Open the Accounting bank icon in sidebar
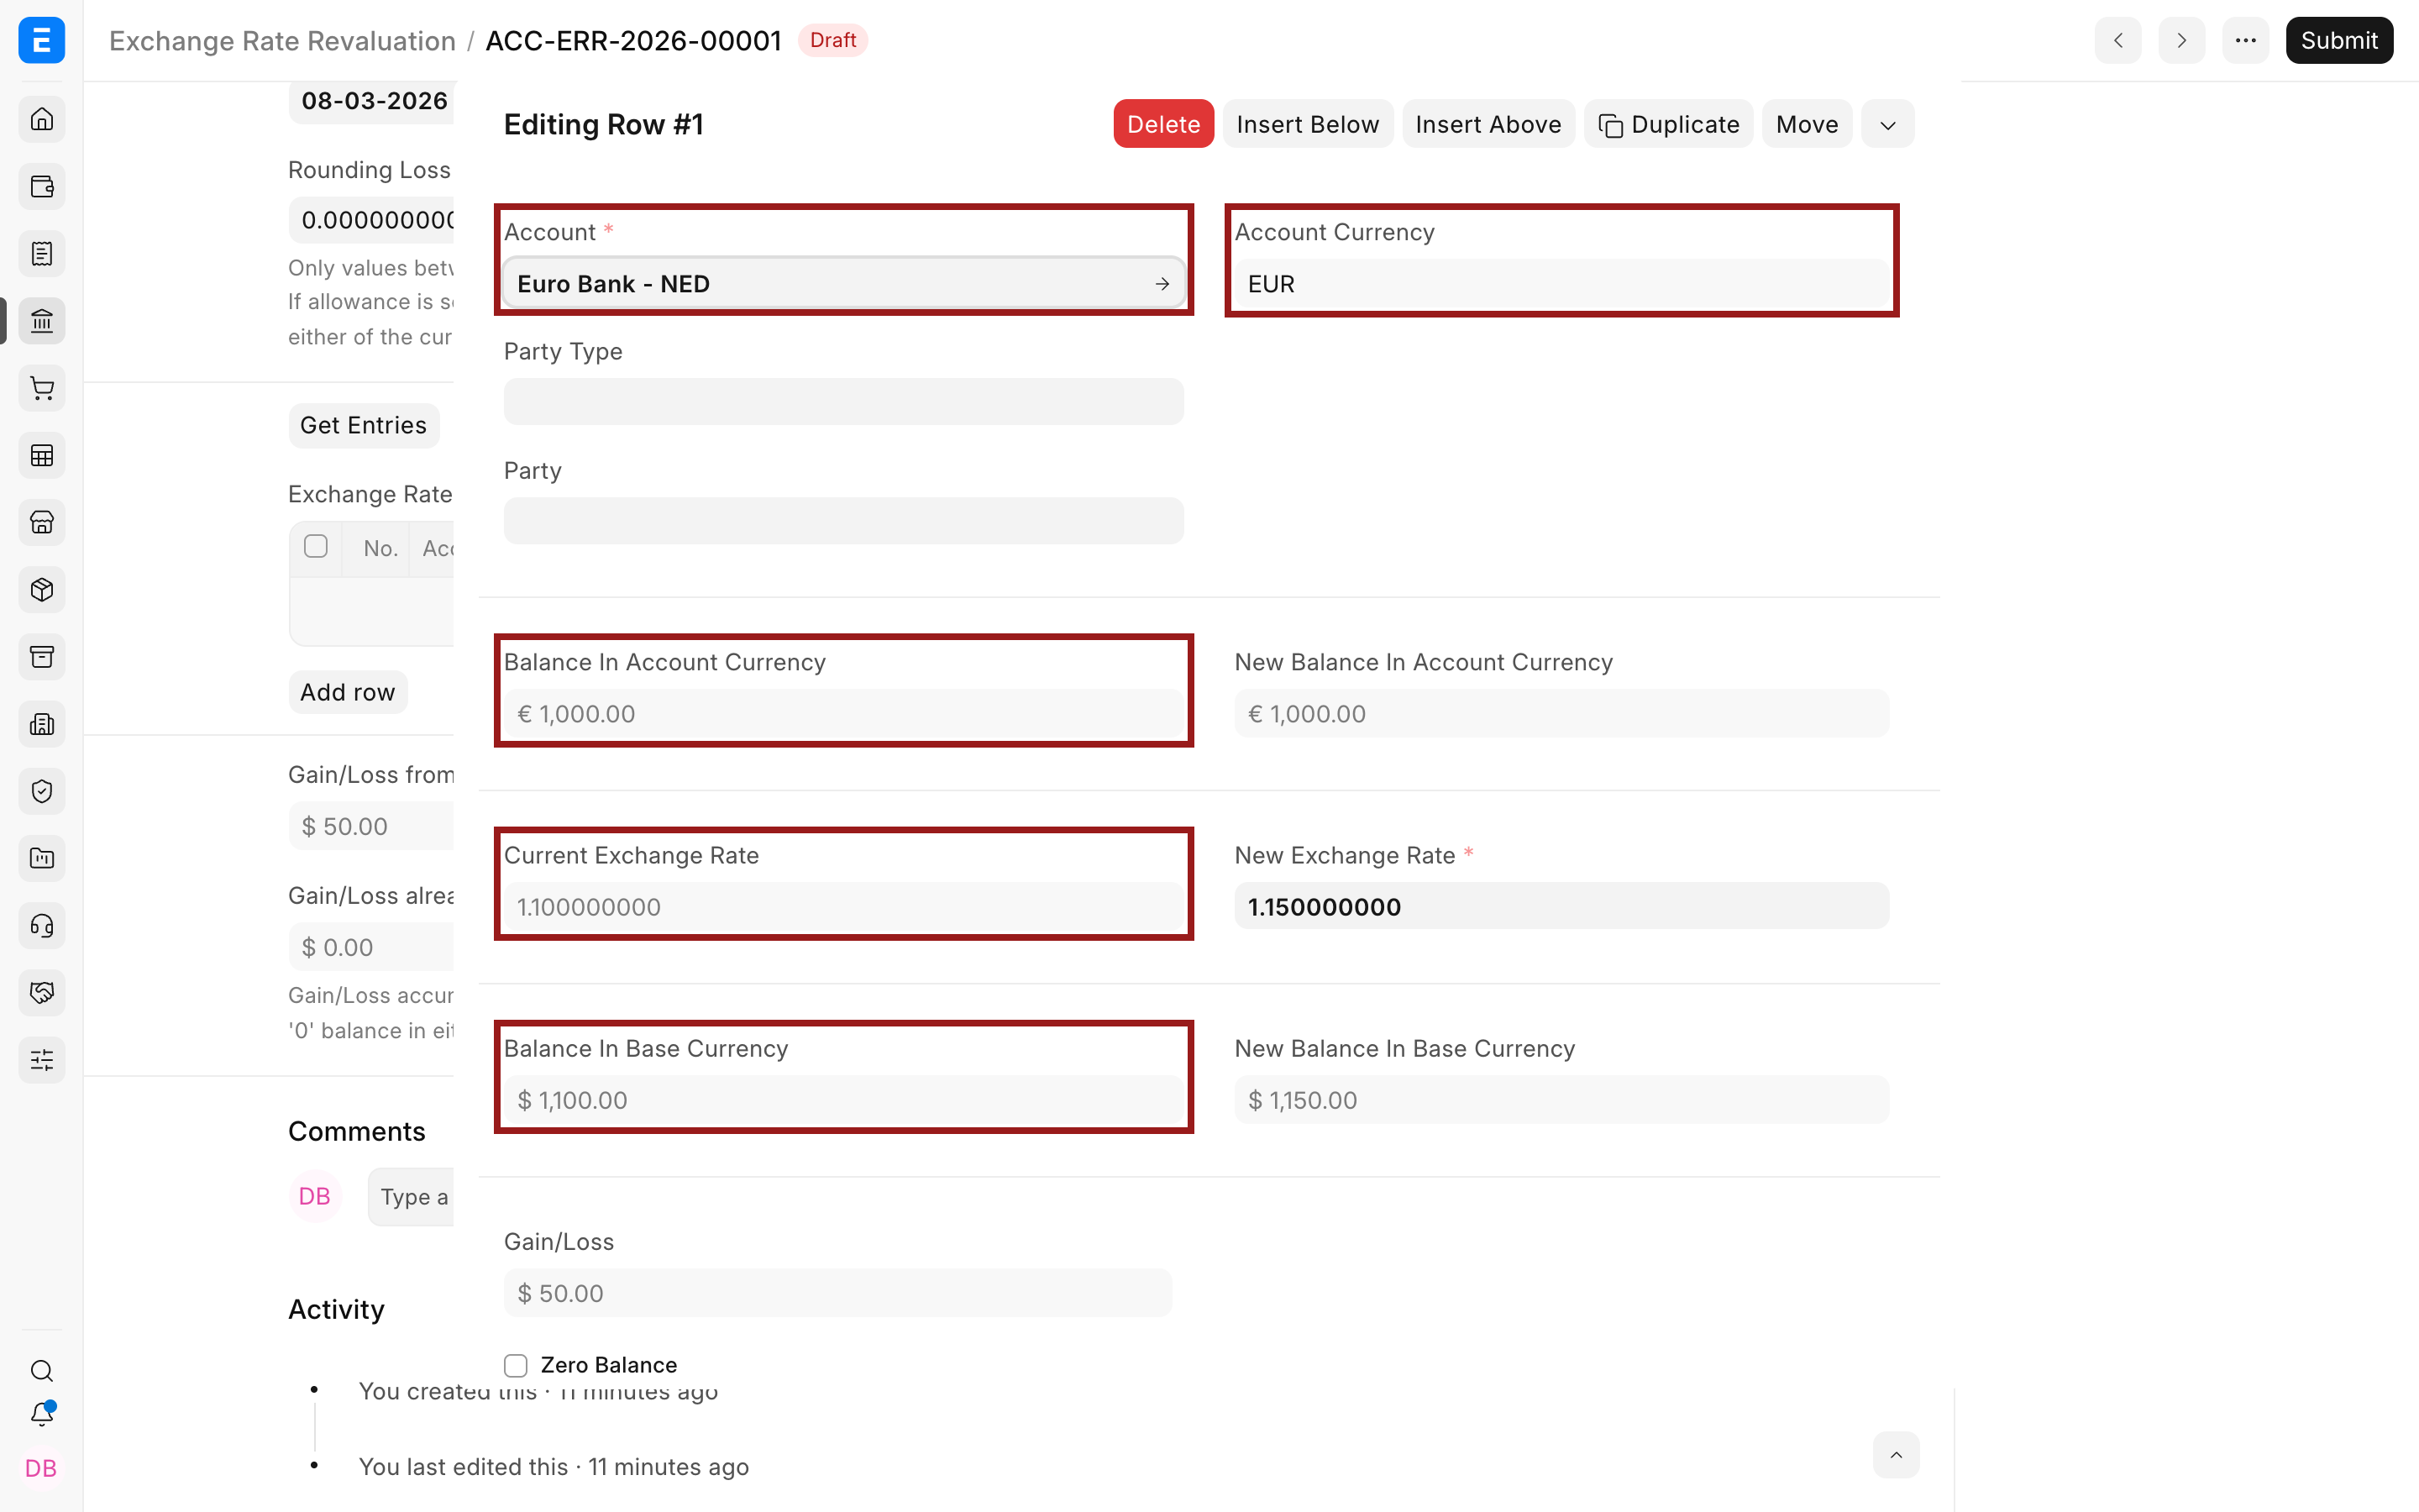 click(x=42, y=321)
